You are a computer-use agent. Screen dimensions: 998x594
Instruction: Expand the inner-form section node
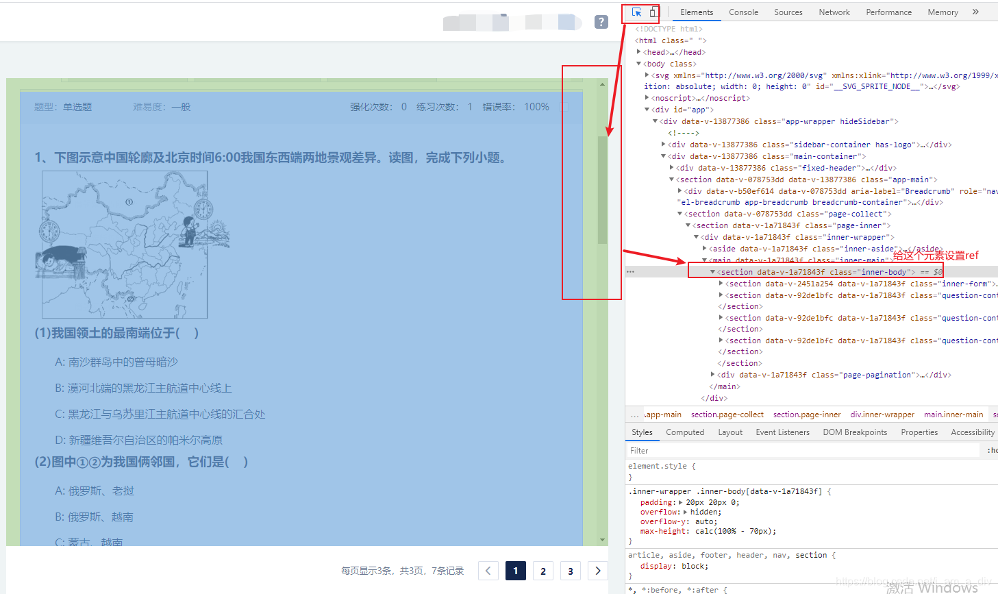pos(721,284)
